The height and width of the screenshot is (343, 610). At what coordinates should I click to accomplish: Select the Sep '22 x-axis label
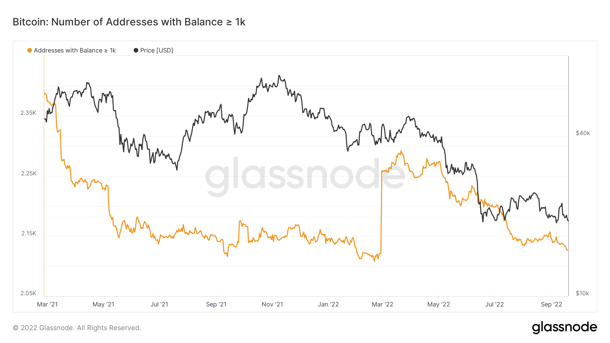[x=551, y=304]
